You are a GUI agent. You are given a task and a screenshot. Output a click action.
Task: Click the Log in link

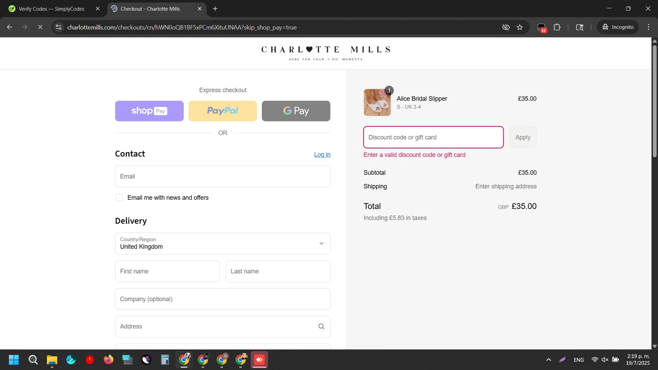point(322,154)
